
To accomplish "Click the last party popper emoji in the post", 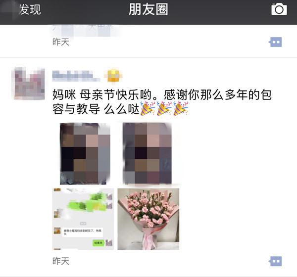I will (181, 108).
